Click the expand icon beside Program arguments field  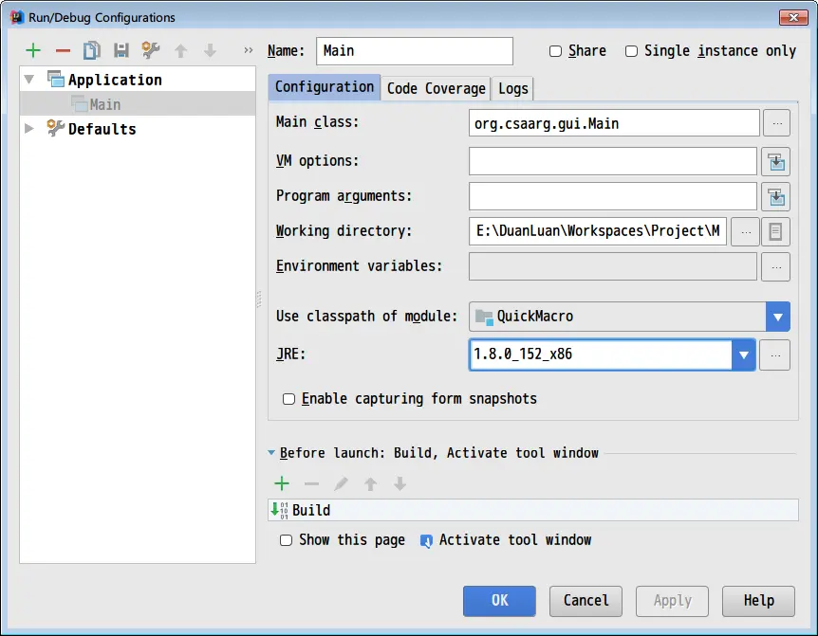(775, 197)
